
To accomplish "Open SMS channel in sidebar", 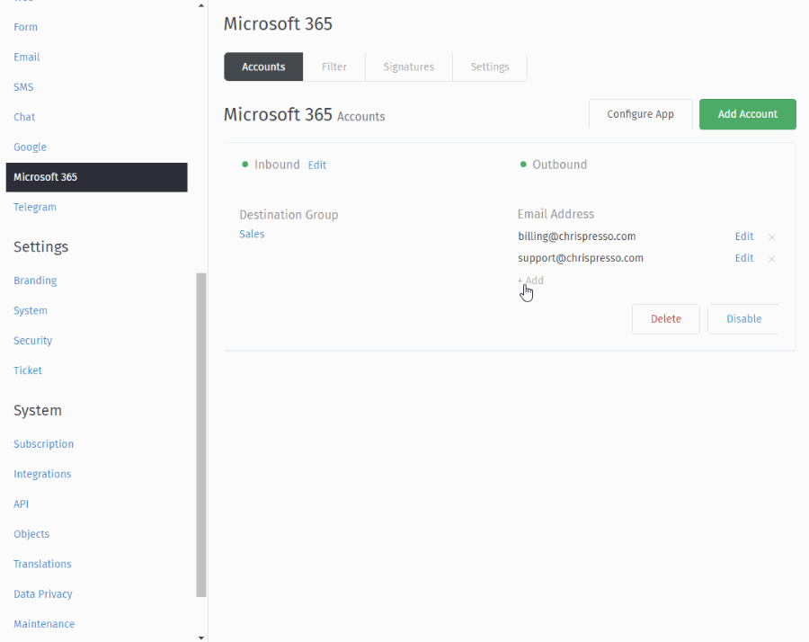I will [x=23, y=86].
